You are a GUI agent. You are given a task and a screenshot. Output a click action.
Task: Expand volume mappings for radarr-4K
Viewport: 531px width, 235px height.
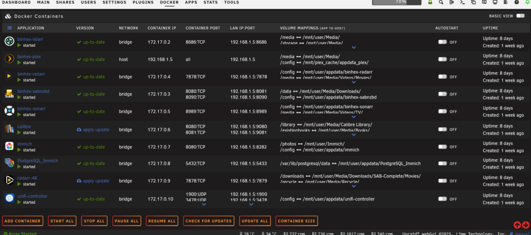(354, 186)
